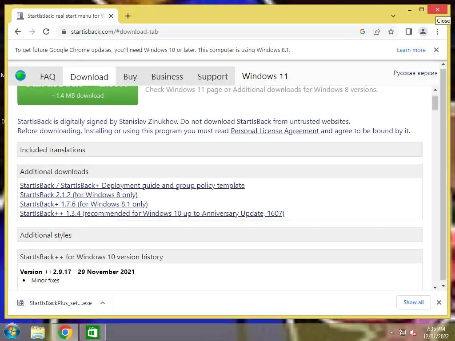Download StartIsBack++ 1.3.4 for Windows 10

point(152,214)
